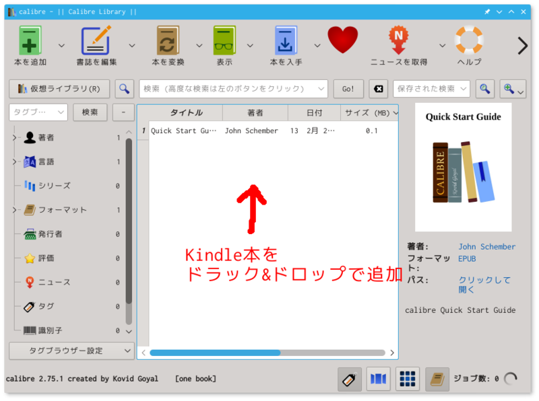Open Convert books dropdown arrow
Viewport: 539px width, 401px height.
[x=199, y=45]
